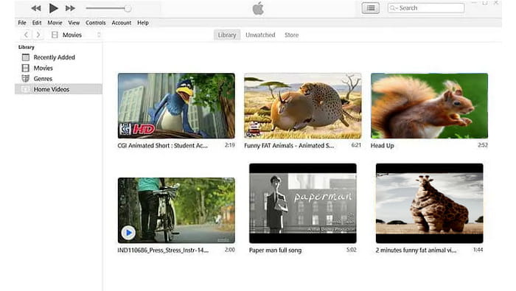The width and height of the screenshot is (516, 291).
Task: Click the 'Paper man full song' title
Action: (x=275, y=250)
